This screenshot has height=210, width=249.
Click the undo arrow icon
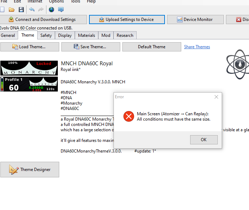[x=32, y=10]
